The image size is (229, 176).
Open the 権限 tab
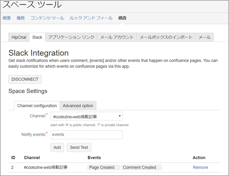coord(21,18)
